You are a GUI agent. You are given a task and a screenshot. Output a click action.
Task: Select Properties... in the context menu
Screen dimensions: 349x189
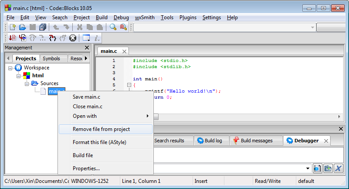click(86, 168)
